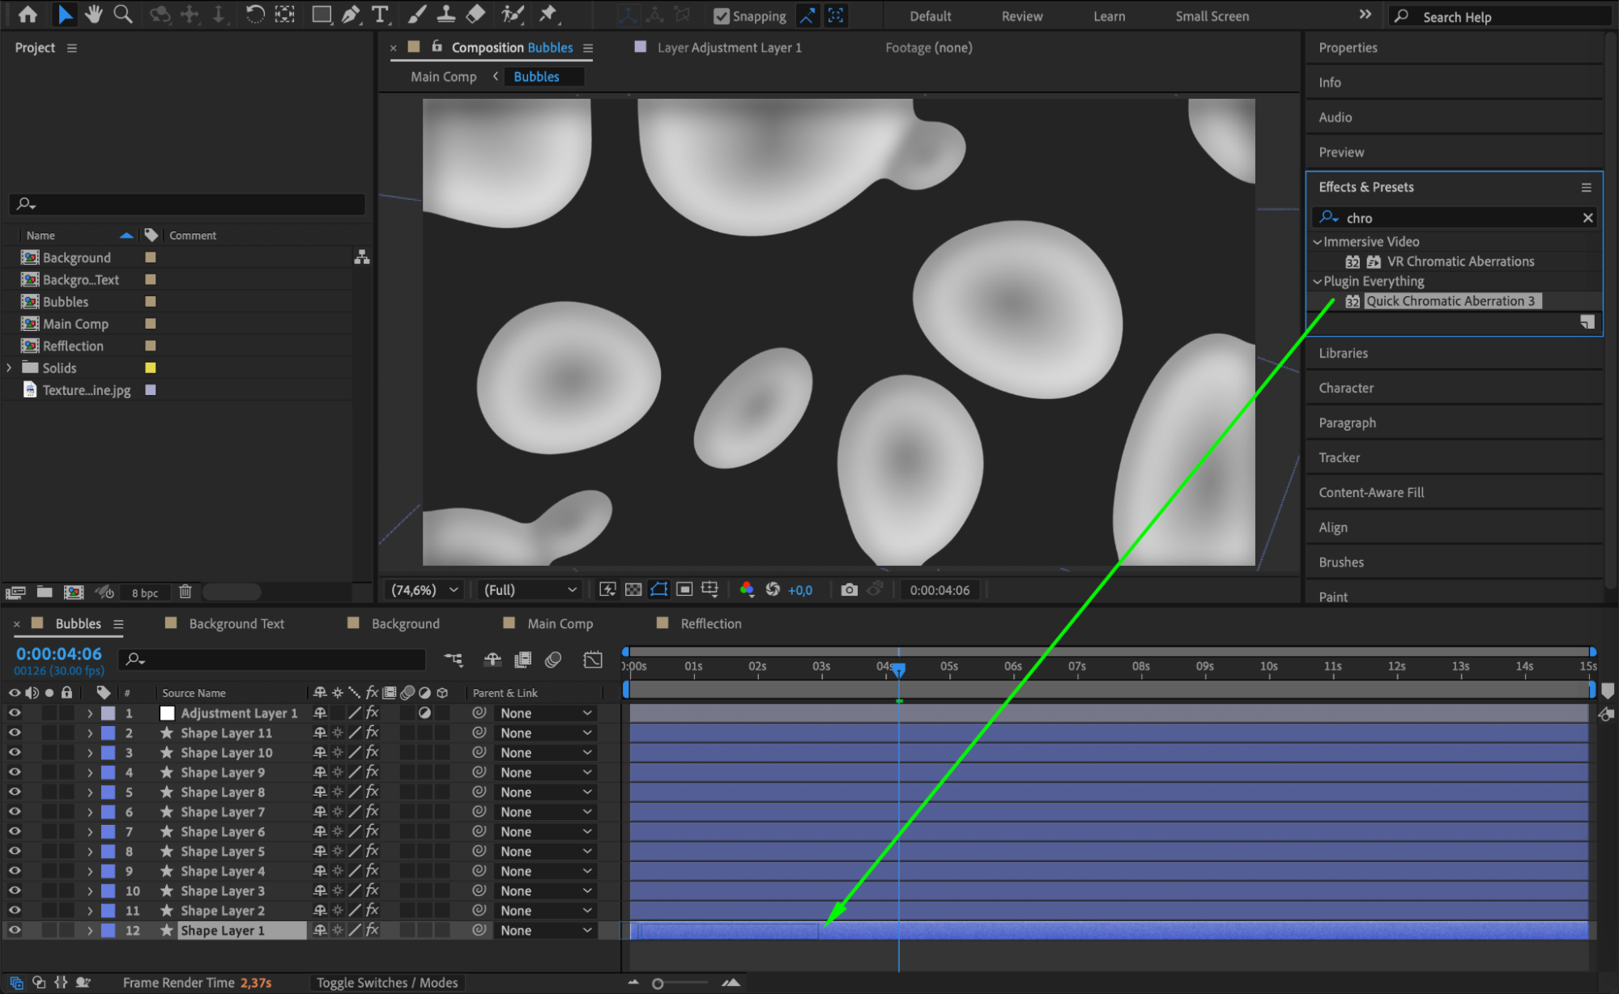The height and width of the screenshot is (994, 1619).
Task: Open the resolution (Full) dropdown
Action: coord(530,589)
